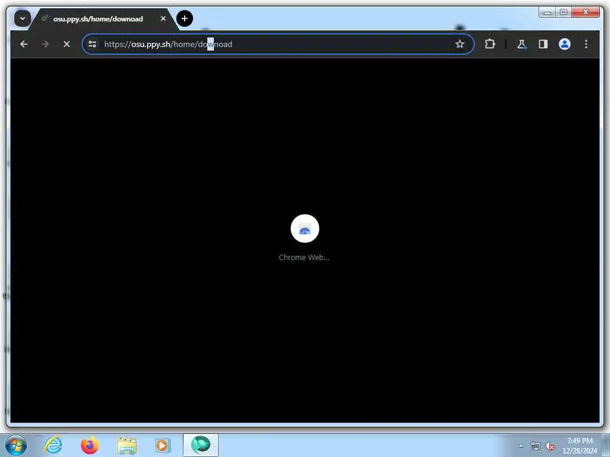
Task: Open the profile avatar menu
Action: (565, 44)
